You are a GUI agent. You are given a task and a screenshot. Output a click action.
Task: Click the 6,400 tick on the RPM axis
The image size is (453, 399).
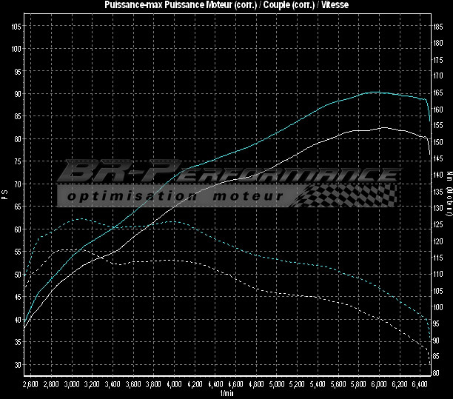tap(419, 385)
